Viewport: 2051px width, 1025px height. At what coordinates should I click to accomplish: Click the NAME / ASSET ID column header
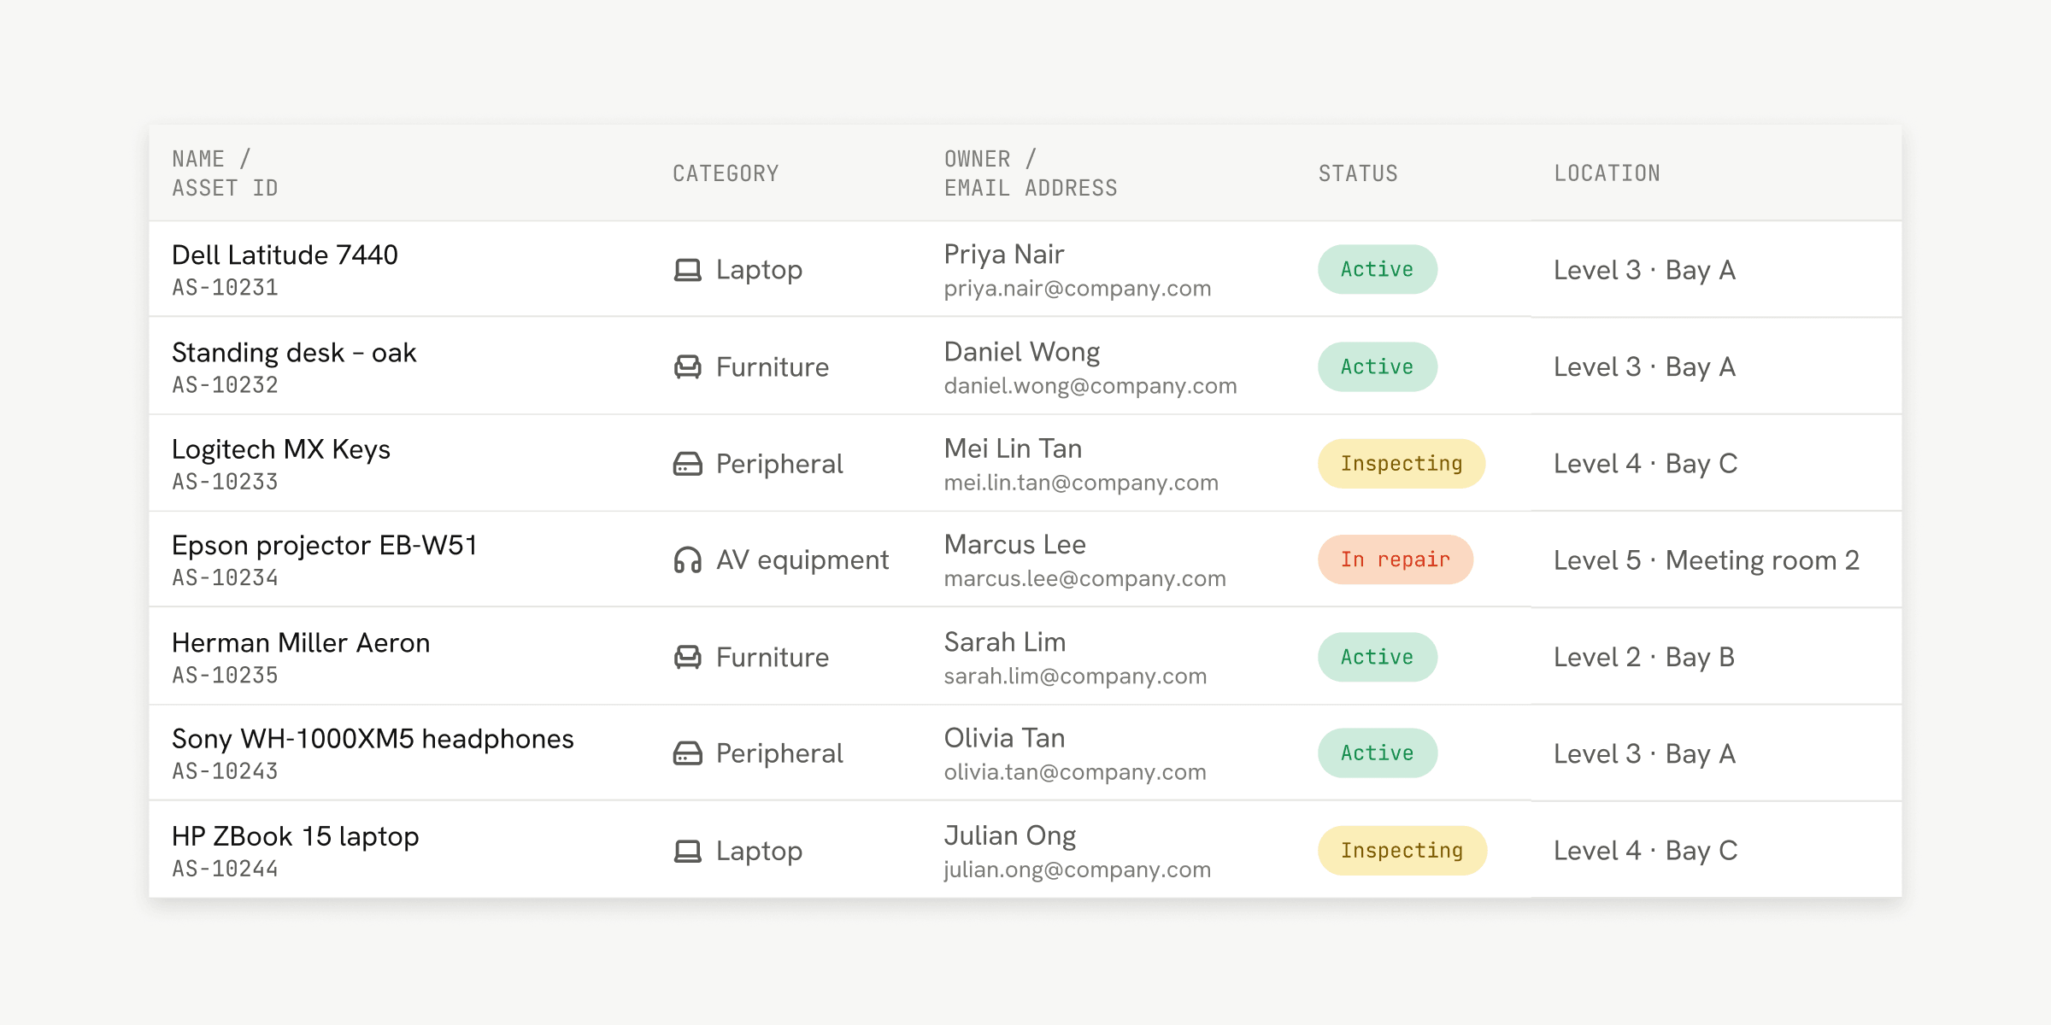point(225,173)
